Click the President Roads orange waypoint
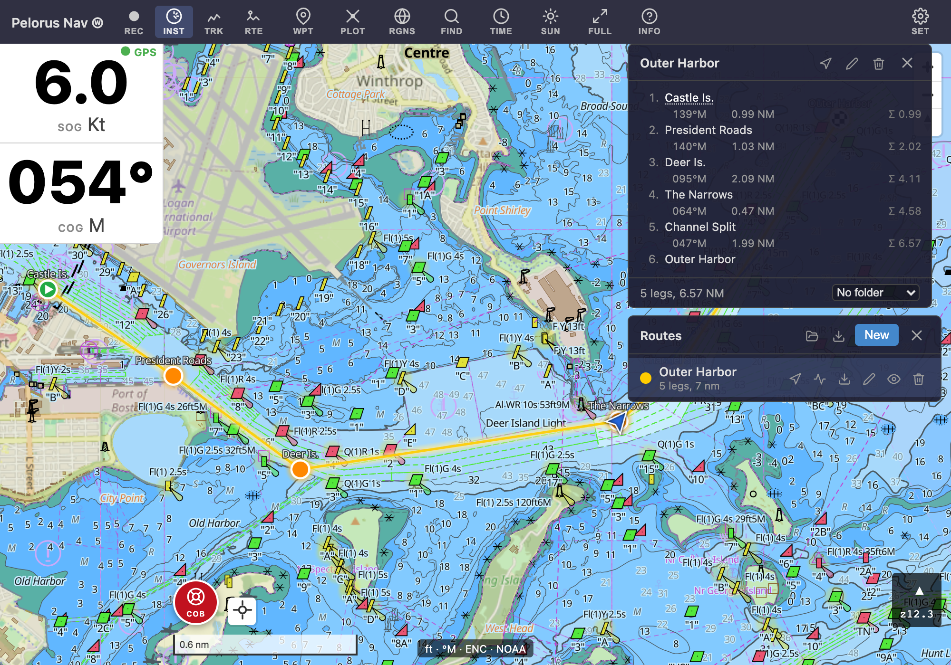This screenshot has height=665, width=951. 173,376
